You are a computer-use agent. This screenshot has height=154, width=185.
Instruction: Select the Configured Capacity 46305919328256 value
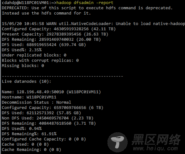tap(71, 29)
